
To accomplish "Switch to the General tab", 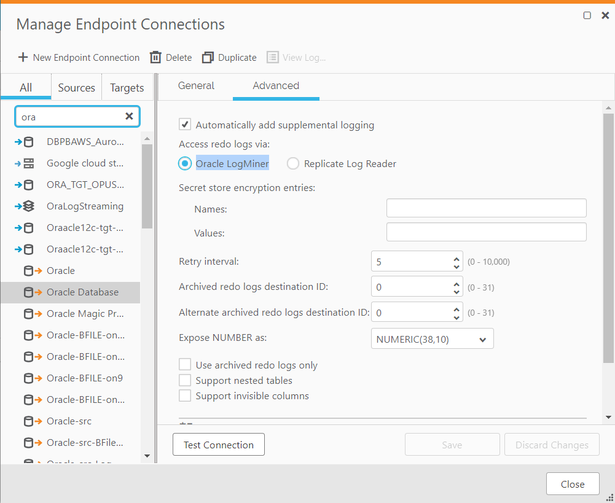I will click(196, 86).
